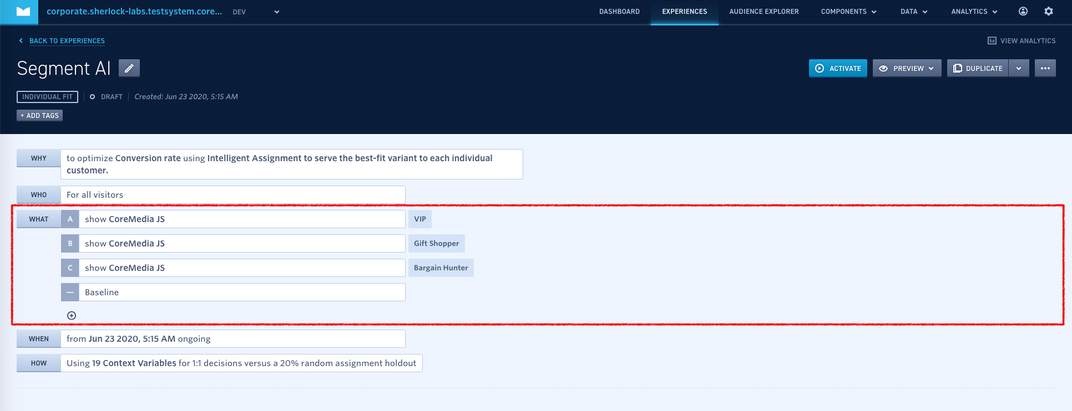The width and height of the screenshot is (1072, 411).
Task: Click the Segment AI title
Action: click(64, 68)
